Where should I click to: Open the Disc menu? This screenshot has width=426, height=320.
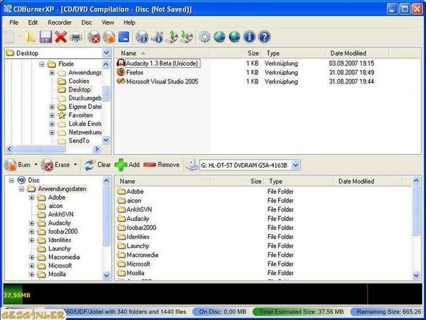coord(87,22)
